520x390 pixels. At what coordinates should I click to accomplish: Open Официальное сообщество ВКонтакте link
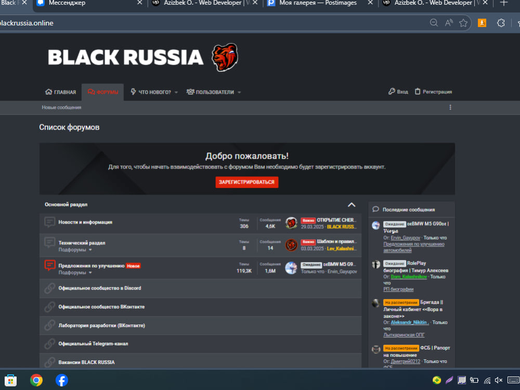coord(101,307)
